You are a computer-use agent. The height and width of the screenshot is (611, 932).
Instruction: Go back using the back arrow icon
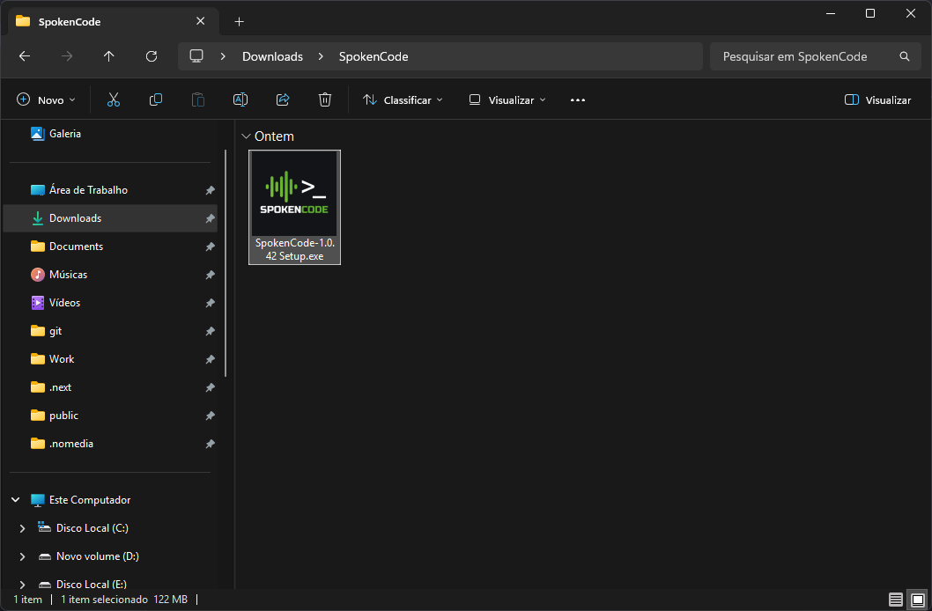[24, 55]
